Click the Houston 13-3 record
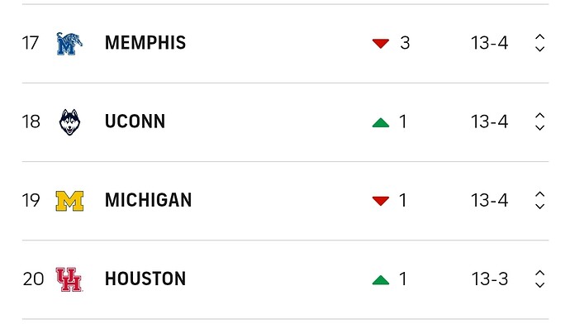Image resolution: width=570 pixels, height=324 pixels. pos(490,279)
